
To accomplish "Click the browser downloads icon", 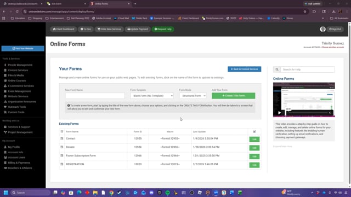I will point(333,11).
